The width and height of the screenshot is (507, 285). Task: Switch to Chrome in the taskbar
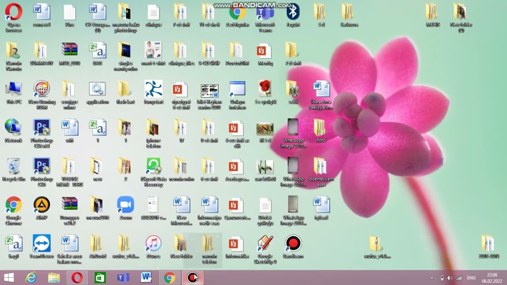[x=170, y=278]
